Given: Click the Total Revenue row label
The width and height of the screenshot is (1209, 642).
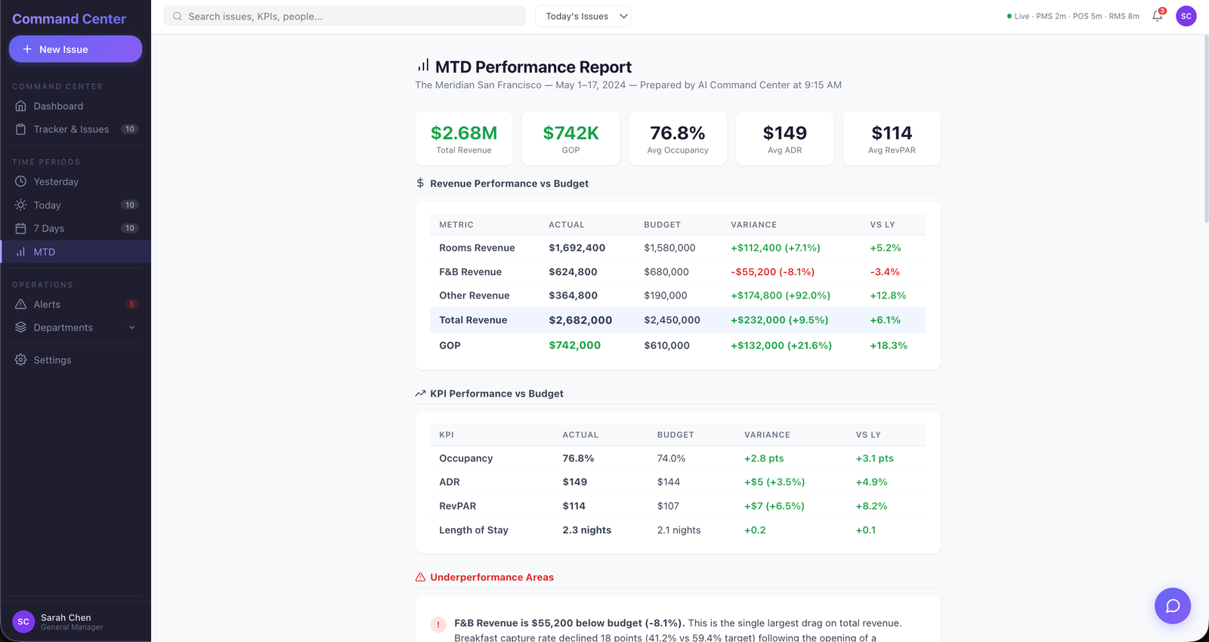Looking at the screenshot, I should [473, 320].
